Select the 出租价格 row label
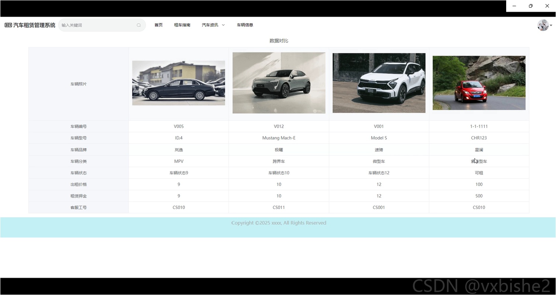Viewport: 556px width, 295px height. [x=79, y=185]
